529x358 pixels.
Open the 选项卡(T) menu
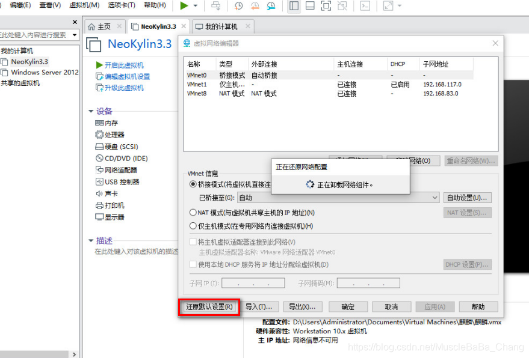[122, 5]
